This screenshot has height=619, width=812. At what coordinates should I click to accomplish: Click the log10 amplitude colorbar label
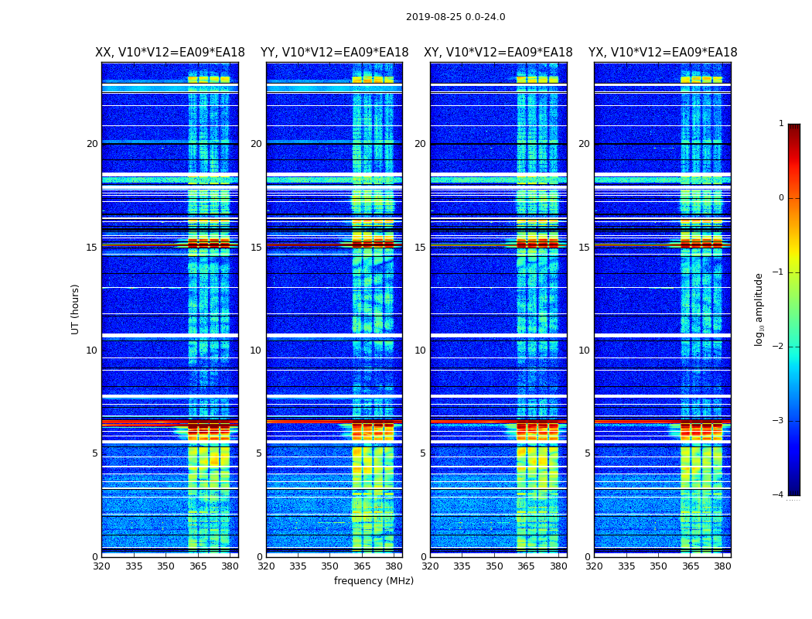pos(759,309)
